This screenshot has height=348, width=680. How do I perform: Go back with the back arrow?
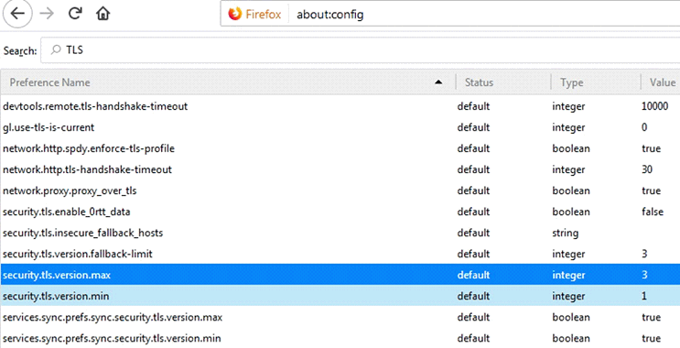pyautogui.click(x=17, y=14)
